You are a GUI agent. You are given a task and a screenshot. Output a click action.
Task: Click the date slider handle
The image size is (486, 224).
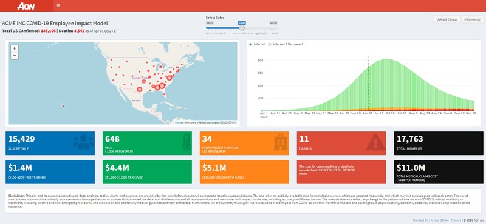[242, 28]
